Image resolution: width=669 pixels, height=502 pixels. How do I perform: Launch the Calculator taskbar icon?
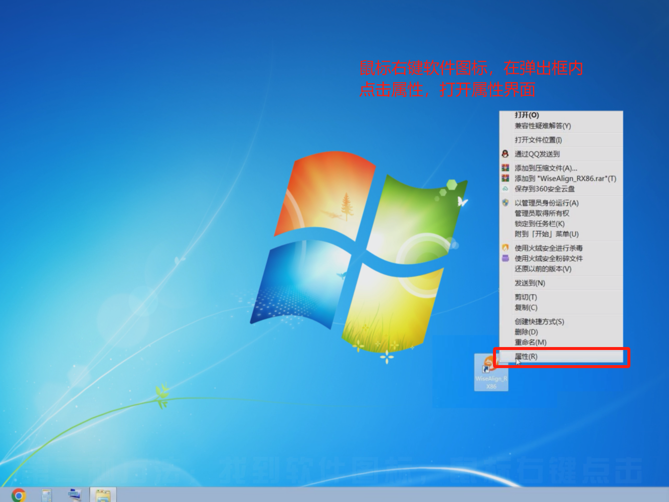pyautogui.click(x=47, y=495)
